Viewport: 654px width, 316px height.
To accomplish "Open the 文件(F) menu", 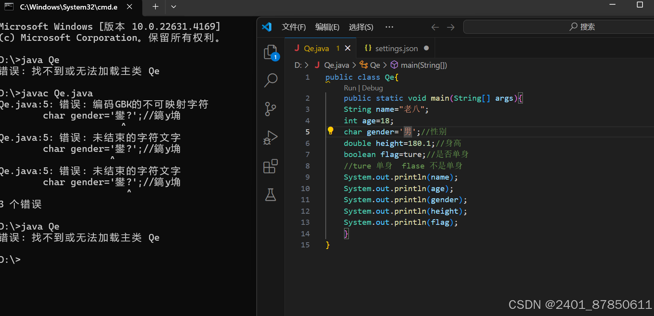I will click(x=294, y=27).
